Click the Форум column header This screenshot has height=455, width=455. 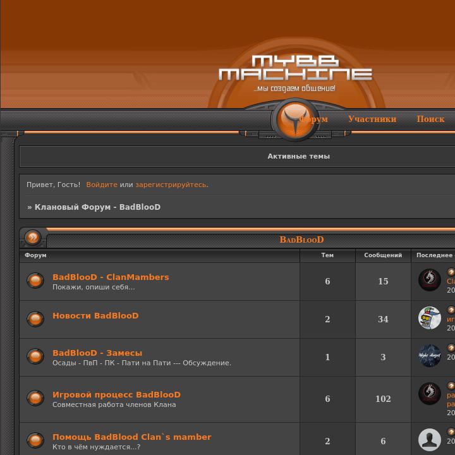pyautogui.click(x=35, y=255)
